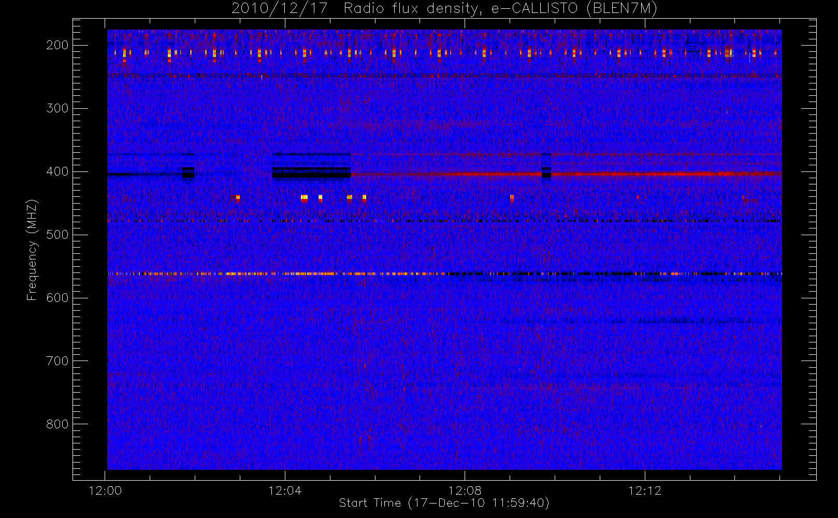Click the 800 frequency axis label
Image resolution: width=838 pixels, height=518 pixels.
(x=57, y=424)
